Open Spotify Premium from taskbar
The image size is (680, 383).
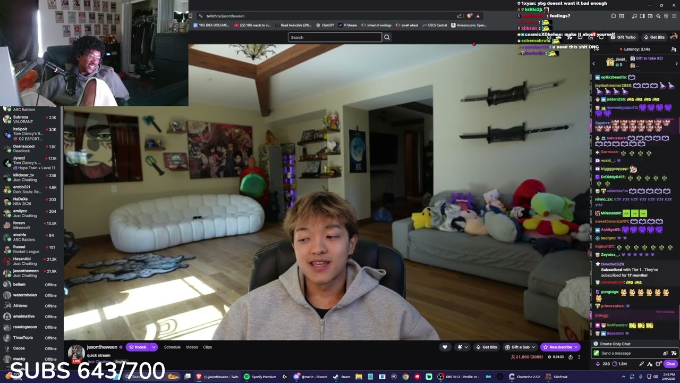click(x=260, y=377)
